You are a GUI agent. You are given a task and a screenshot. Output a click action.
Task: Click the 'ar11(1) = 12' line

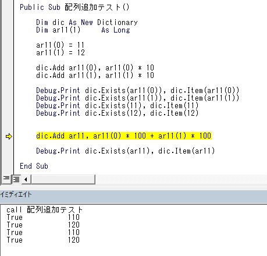(x=60, y=53)
